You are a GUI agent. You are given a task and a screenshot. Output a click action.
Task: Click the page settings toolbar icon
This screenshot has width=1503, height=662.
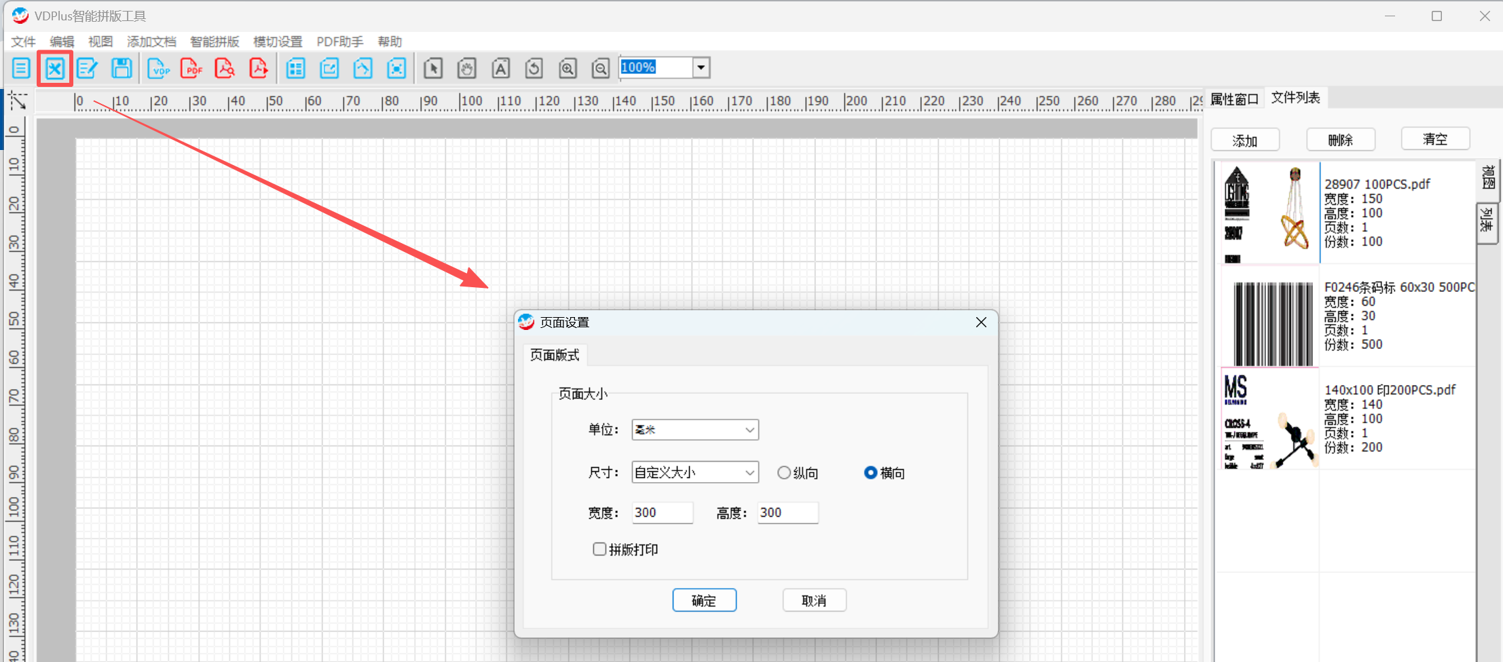coord(55,69)
